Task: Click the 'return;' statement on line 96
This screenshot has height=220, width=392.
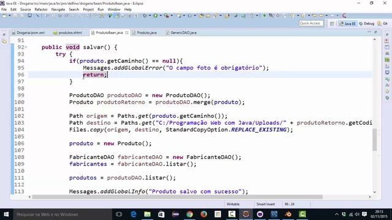Action: point(95,75)
